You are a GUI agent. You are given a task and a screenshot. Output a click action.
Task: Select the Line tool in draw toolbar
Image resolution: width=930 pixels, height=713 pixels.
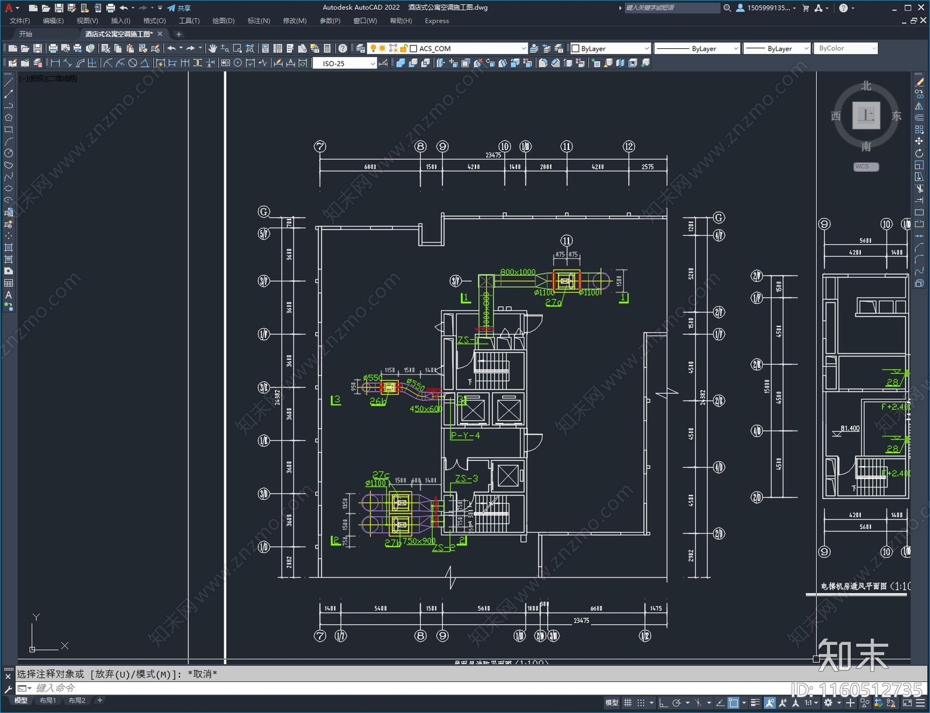click(8, 83)
